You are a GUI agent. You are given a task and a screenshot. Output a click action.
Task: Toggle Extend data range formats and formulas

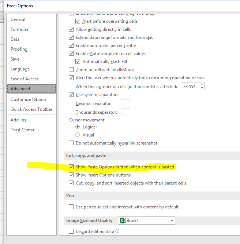(x=71, y=37)
